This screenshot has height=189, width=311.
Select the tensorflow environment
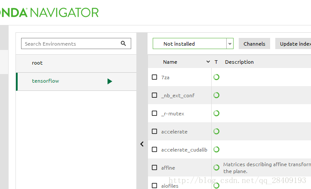[76, 81]
